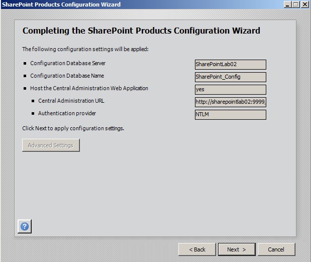Close the SharePoint Configuration Wizard window
The image size is (311, 262).
click(304, 5)
